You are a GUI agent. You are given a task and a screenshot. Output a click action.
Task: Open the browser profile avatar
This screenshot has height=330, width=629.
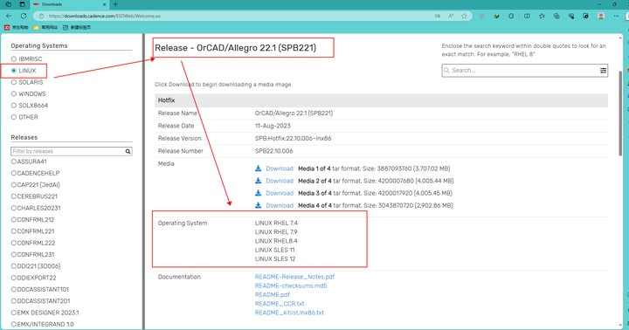coord(601,16)
